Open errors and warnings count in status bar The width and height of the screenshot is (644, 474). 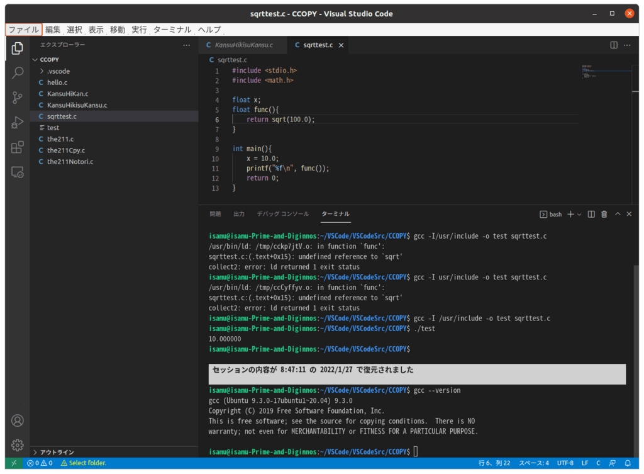[40, 463]
